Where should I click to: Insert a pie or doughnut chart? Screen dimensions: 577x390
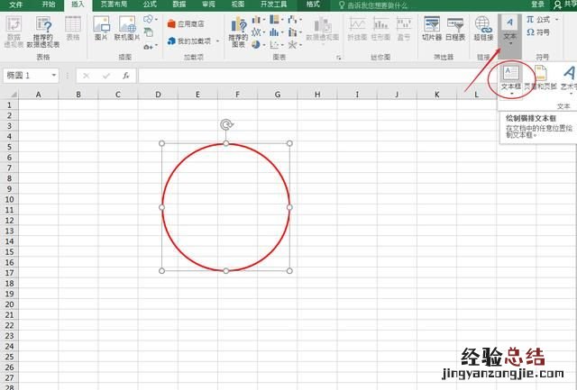(x=256, y=45)
